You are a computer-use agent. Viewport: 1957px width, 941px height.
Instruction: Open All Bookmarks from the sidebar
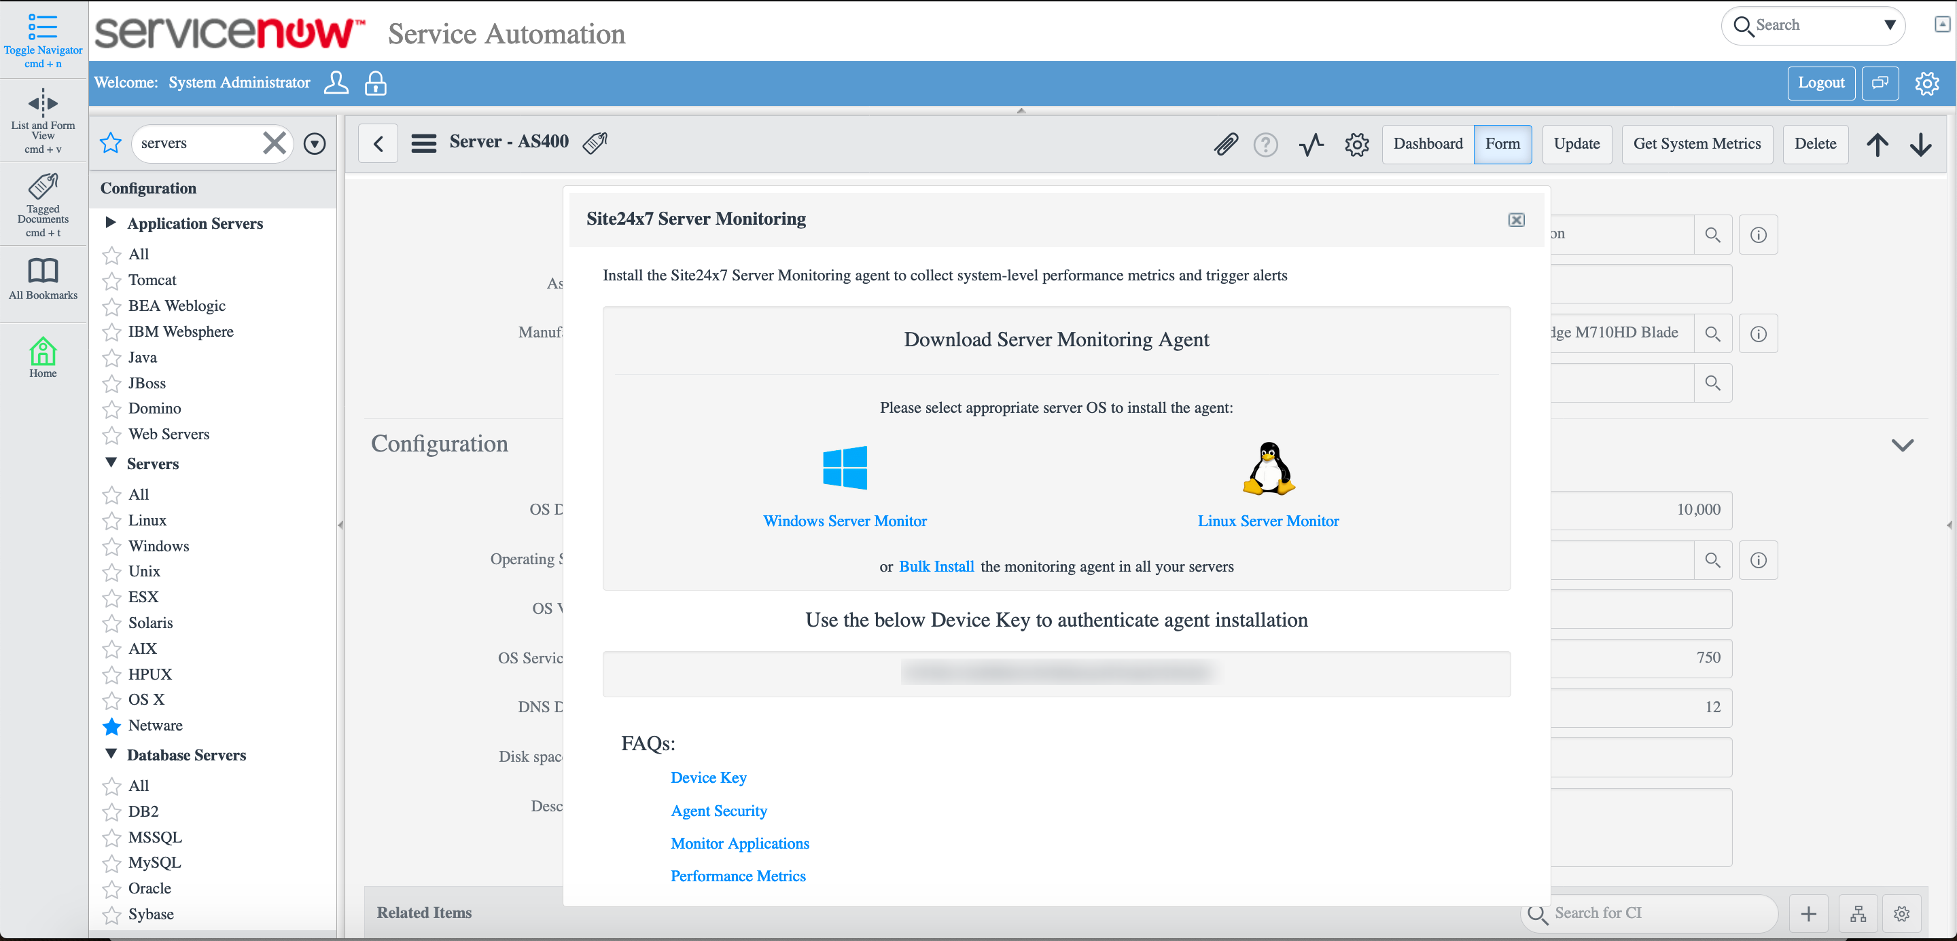(43, 278)
